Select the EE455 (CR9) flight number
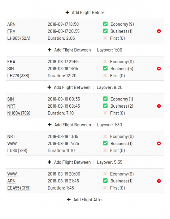170x219 pixels. tap(19, 188)
